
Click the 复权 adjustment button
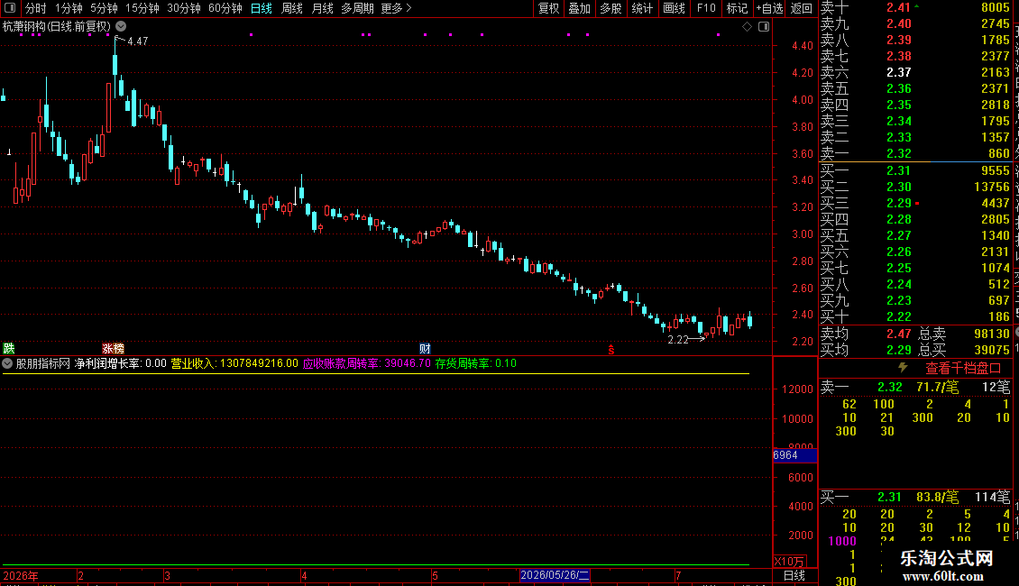click(x=548, y=8)
